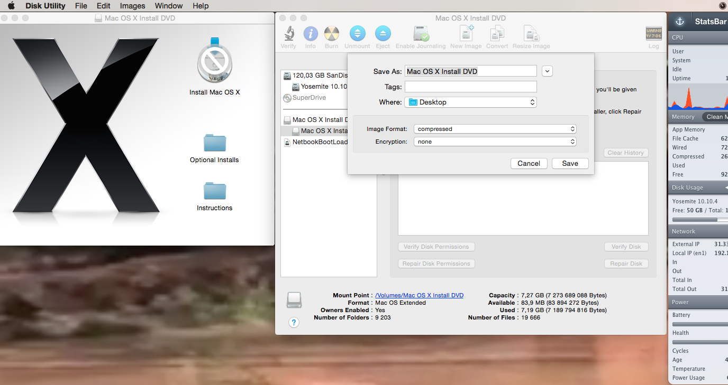Screen dimensions: 728x385
Task: Open the Help menu
Action: tap(201, 6)
